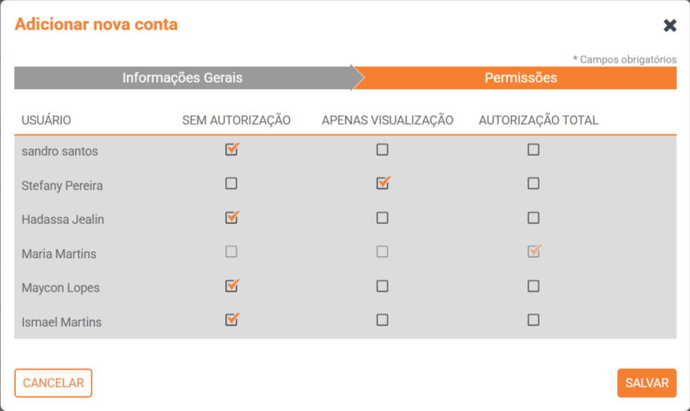Uncheck Sem Autorização for Ismael Martins
The width and height of the screenshot is (690, 411).
click(x=231, y=320)
